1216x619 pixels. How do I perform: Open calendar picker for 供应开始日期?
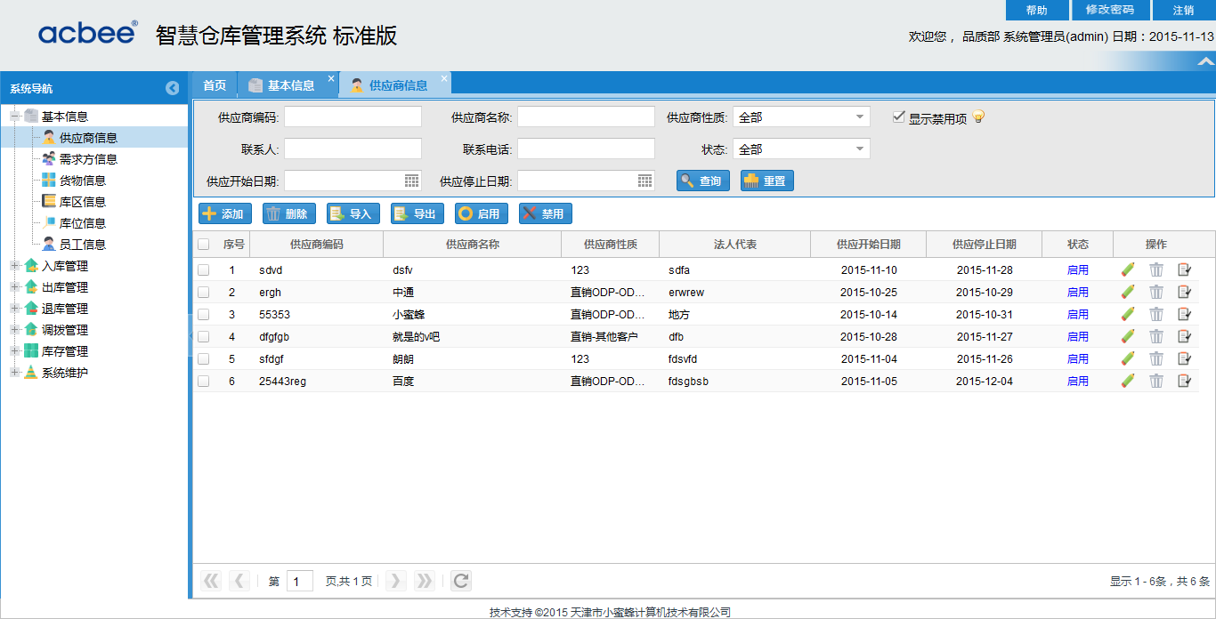click(x=412, y=181)
